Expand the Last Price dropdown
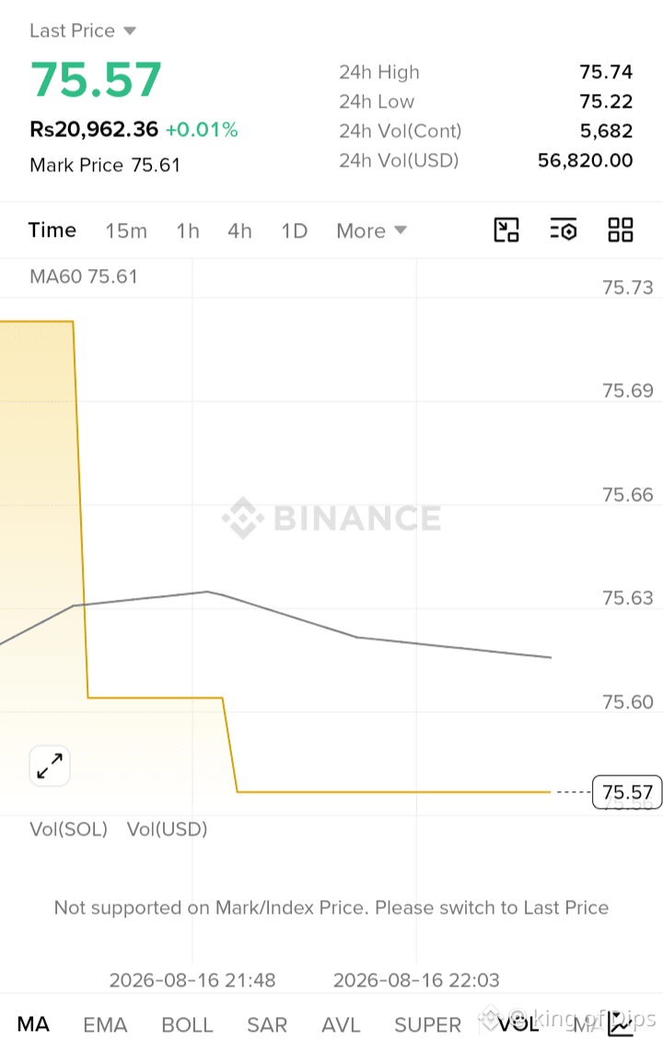663x1041 pixels. (x=83, y=30)
